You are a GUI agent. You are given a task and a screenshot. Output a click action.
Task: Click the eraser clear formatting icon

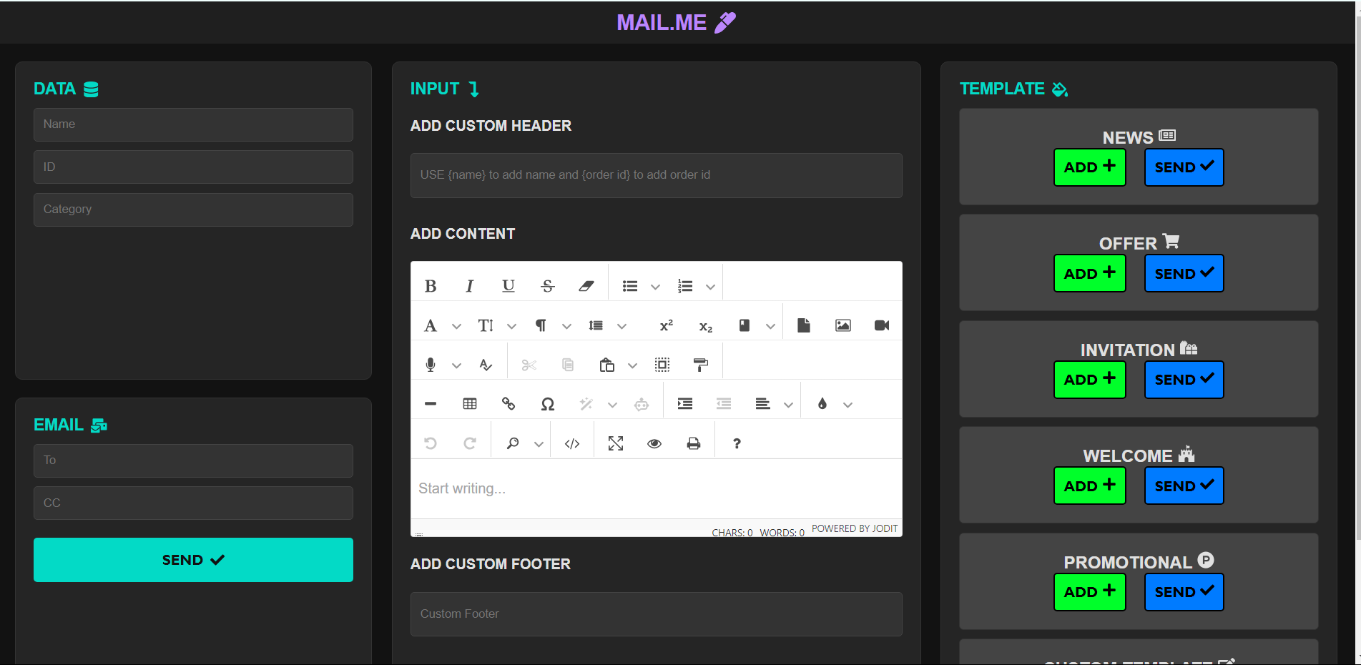586,286
